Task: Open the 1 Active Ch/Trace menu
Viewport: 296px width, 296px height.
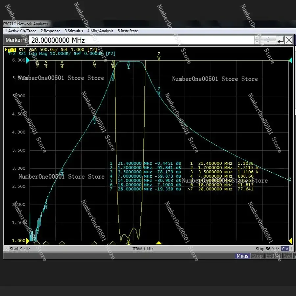Action: point(21,31)
